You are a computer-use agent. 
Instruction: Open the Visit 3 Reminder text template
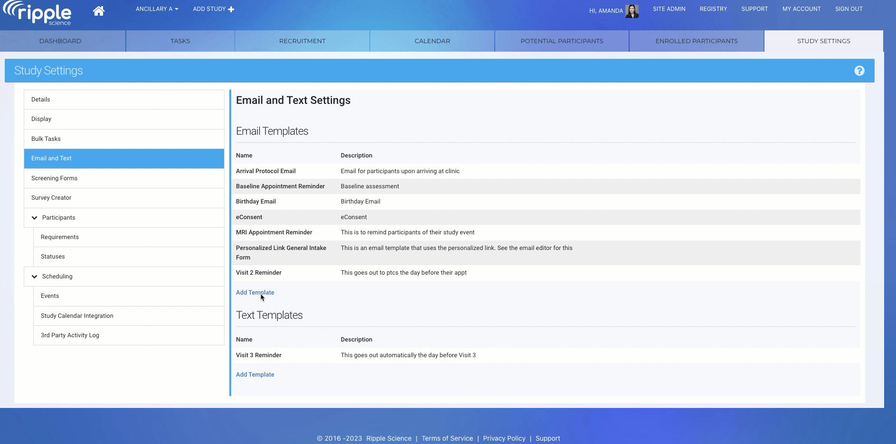click(x=258, y=355)
